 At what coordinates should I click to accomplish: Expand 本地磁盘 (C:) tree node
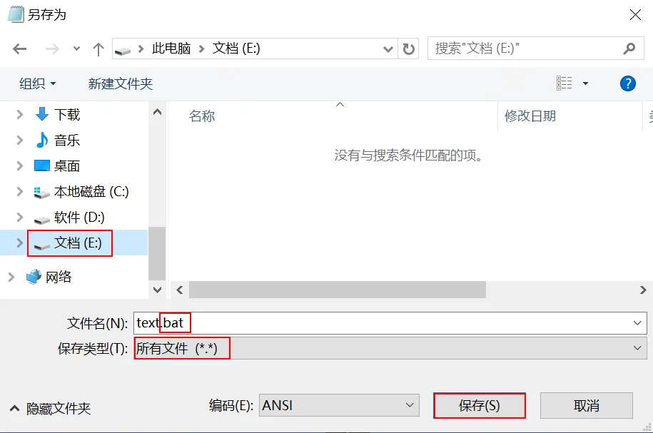click(19, 191)
